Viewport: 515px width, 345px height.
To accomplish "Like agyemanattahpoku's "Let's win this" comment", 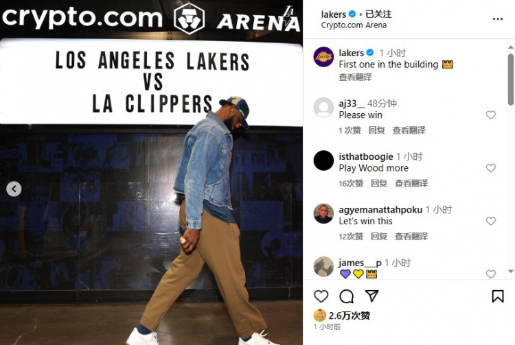I will point(491,221).
